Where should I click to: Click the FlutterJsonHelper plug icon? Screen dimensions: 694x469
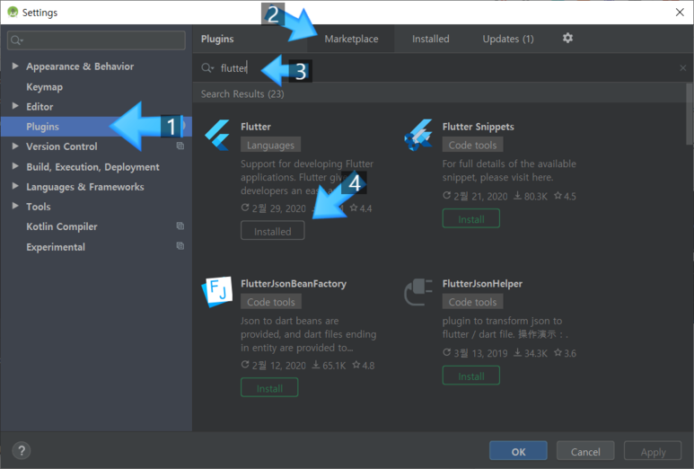[x=418, y=292]
